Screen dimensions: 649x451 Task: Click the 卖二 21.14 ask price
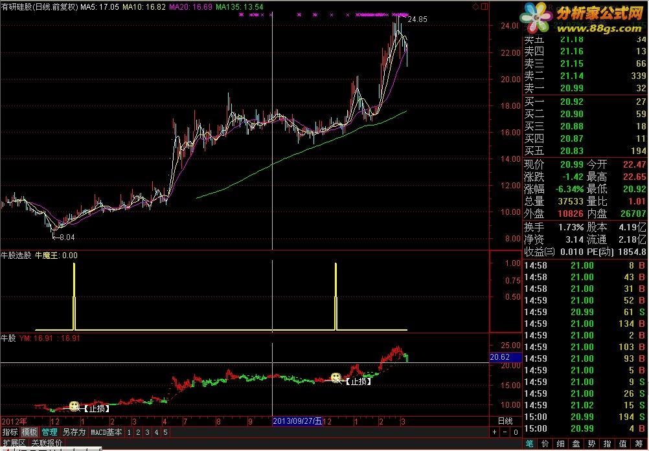[x=572, y=76]
